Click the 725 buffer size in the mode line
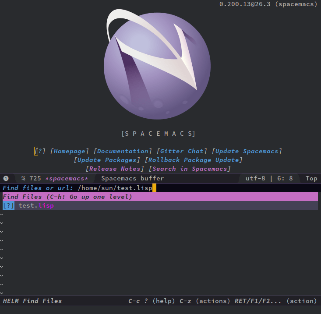The height and width of the screenshot is (314, 321). [35, 179]
